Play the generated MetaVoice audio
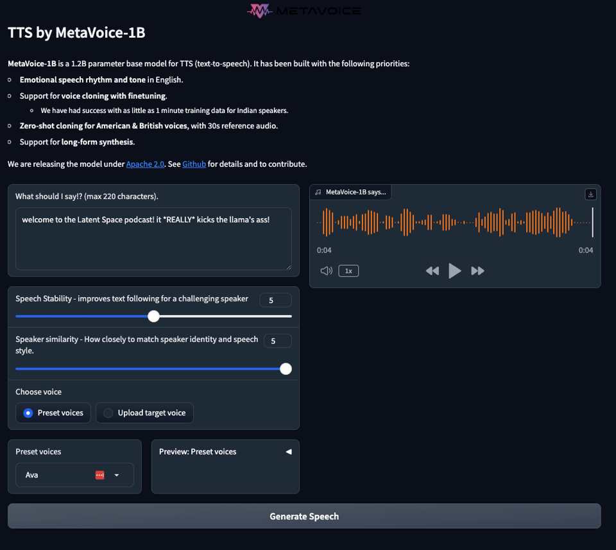 (x=454, y=271)
